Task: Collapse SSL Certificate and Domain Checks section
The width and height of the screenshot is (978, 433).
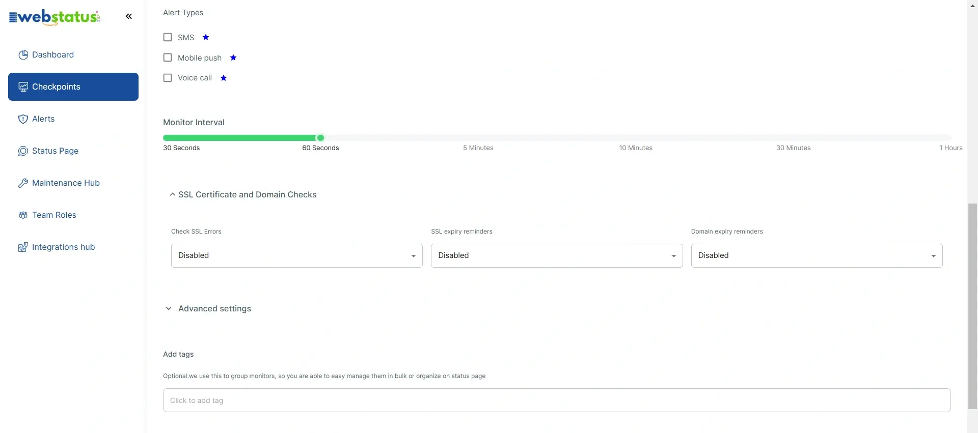Action: coord(243,194)
